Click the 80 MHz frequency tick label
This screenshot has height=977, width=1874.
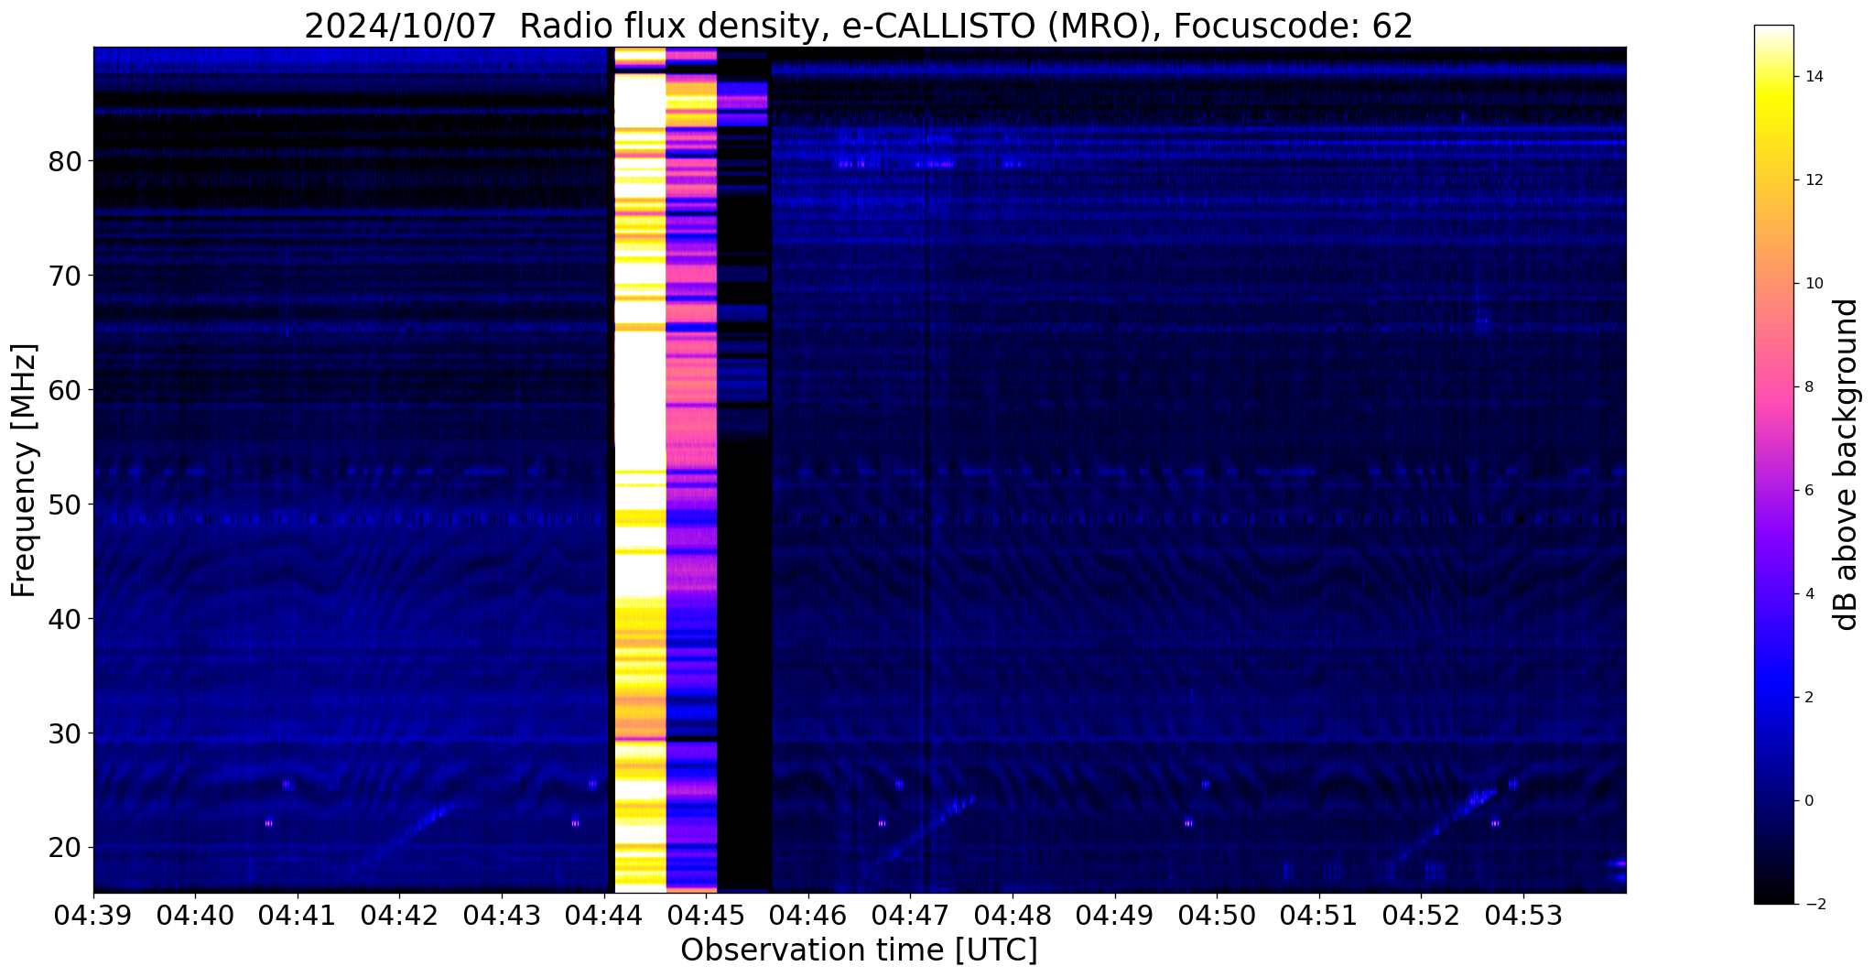[64, 161]
